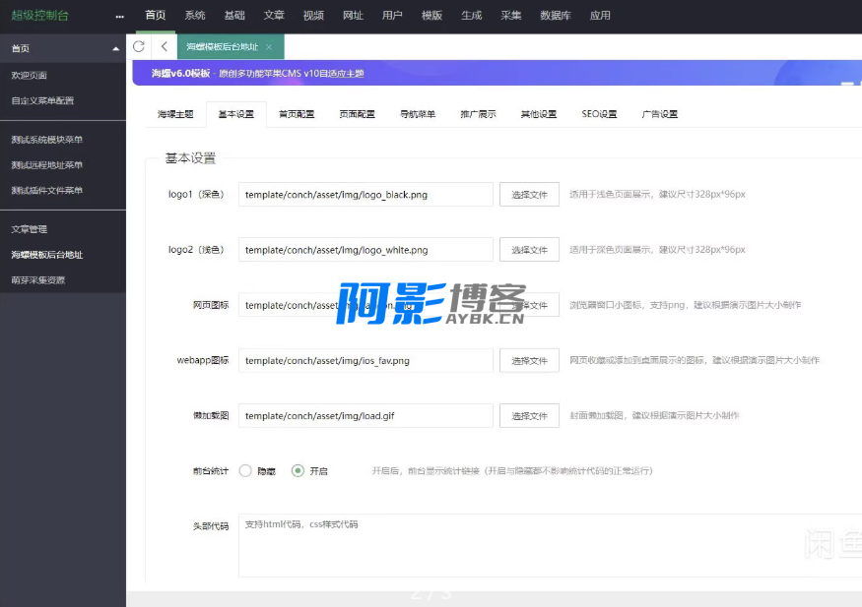The width and height of the screenshot is (862, 607).
Task: Collapse the 首页 sidebar section arrow
Action: (116, 48)
